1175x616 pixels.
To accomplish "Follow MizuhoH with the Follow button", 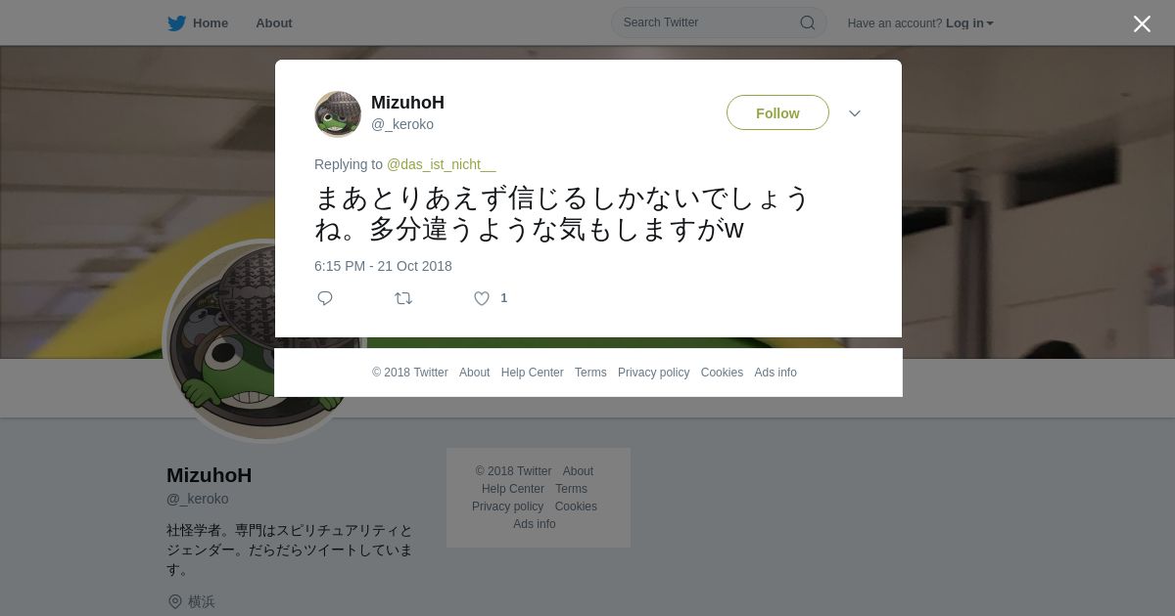I will pyautogui.click(x=777, y=113).
